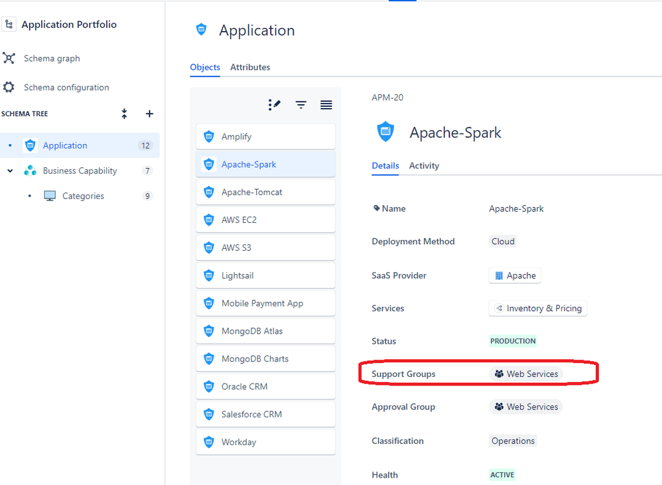The height and width of the screenshot is (485, 662).
Task: Open the filter icon in object list
Action: pyautogui.click(x=301, y=105)
